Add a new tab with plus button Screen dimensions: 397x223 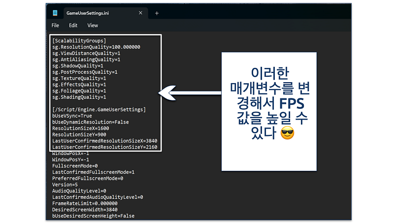(157, 13)
